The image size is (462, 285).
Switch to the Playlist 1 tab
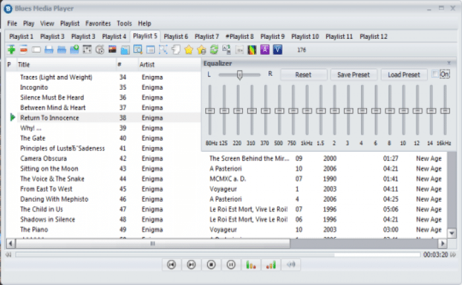click(21, 37)
